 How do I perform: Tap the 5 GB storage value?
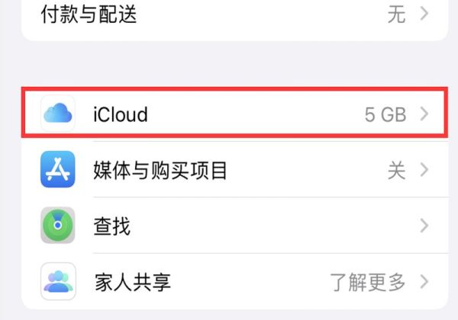(385, 114)
